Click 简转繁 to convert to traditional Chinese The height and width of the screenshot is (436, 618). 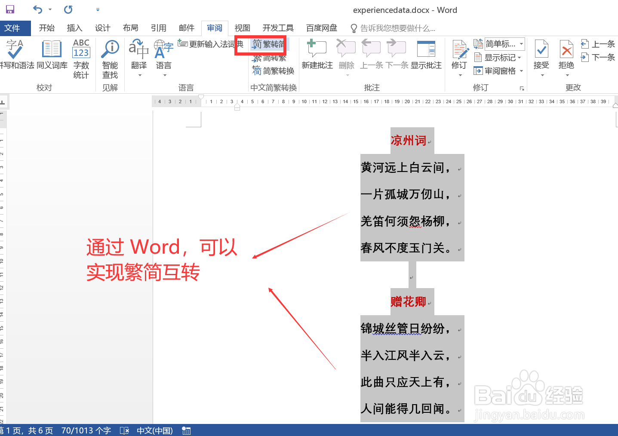coord(269,58)
